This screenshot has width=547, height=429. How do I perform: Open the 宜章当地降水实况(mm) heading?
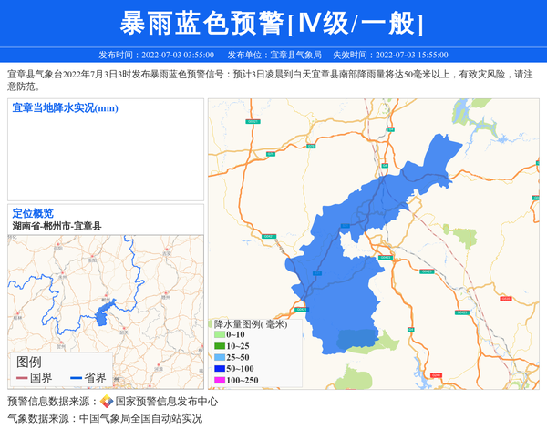pyautogui.click(x=66, y=108)
